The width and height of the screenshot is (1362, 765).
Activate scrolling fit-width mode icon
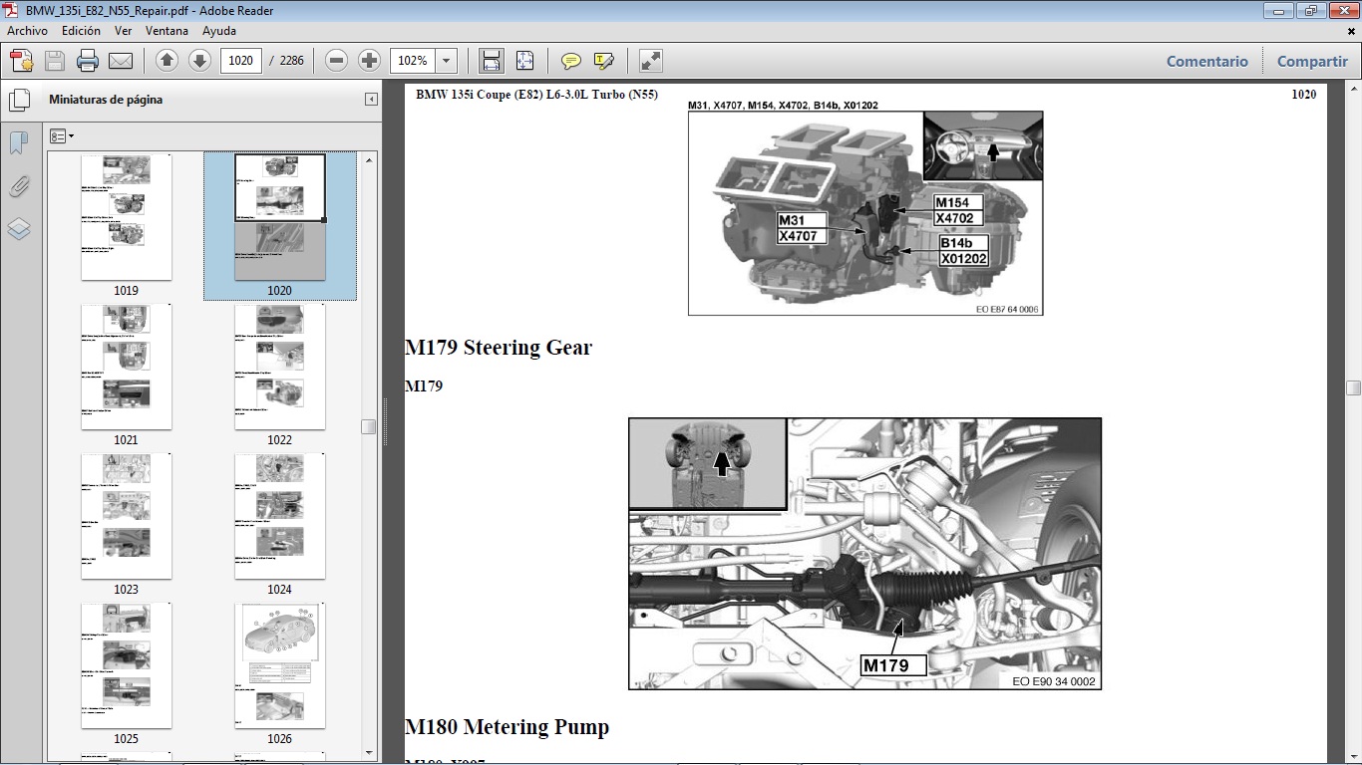coord(491,61)
